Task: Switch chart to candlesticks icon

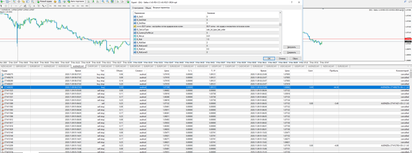Action: [93, 2]
